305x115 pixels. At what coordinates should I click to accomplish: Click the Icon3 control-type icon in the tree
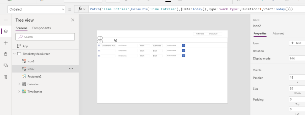tap(24, 61)
